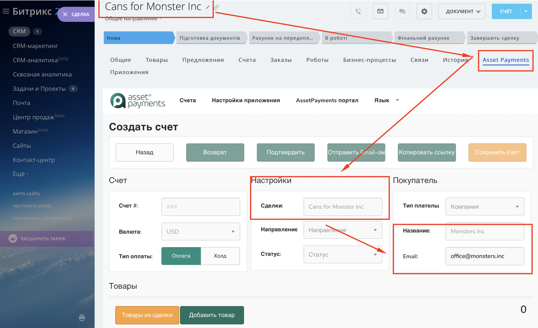Click the print icon in sidebar
The image size is (538, 328).
82,318
